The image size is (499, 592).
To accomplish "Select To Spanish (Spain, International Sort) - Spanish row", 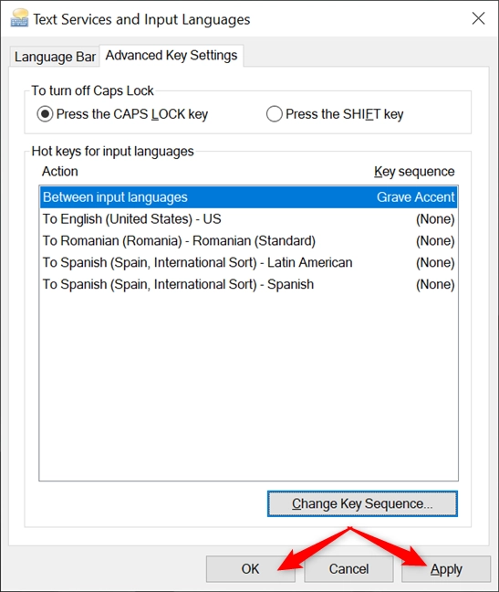I will (248, 284).
